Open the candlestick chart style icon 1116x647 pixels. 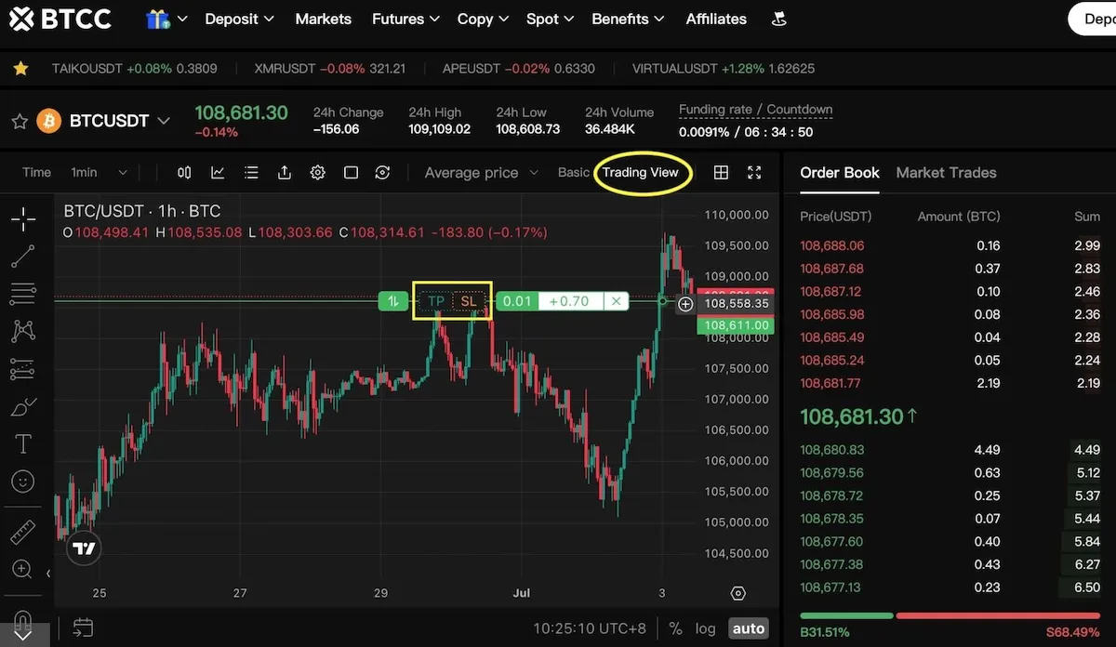click(184, 172)
